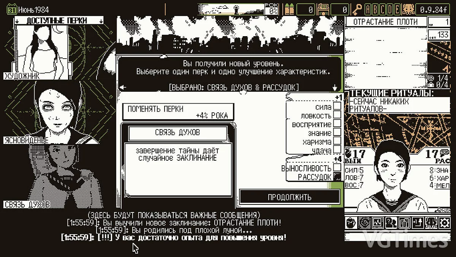The height and width of the screenshot is (257, 456).
Task: Open the spiral spells icon
Action: (365, 222)
